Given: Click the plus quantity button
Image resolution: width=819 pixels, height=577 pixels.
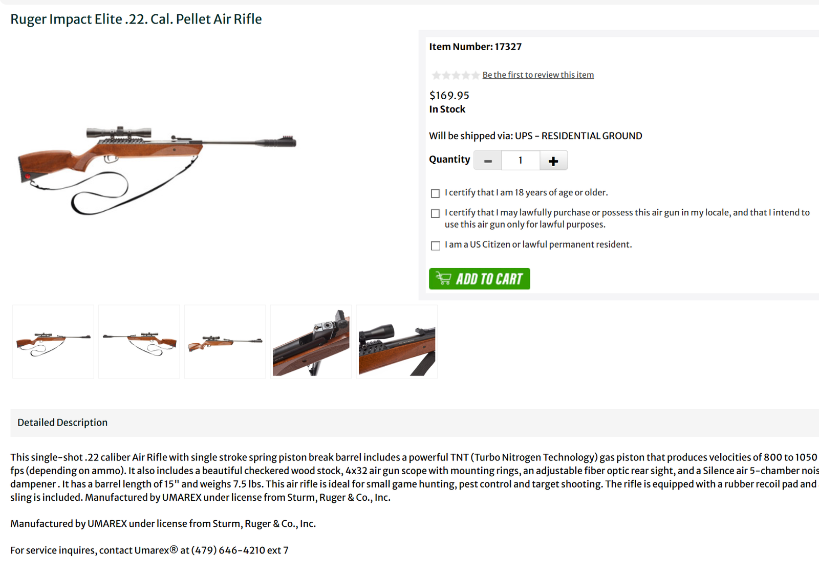Looking at the screenshot, I should tap(553, 161).
